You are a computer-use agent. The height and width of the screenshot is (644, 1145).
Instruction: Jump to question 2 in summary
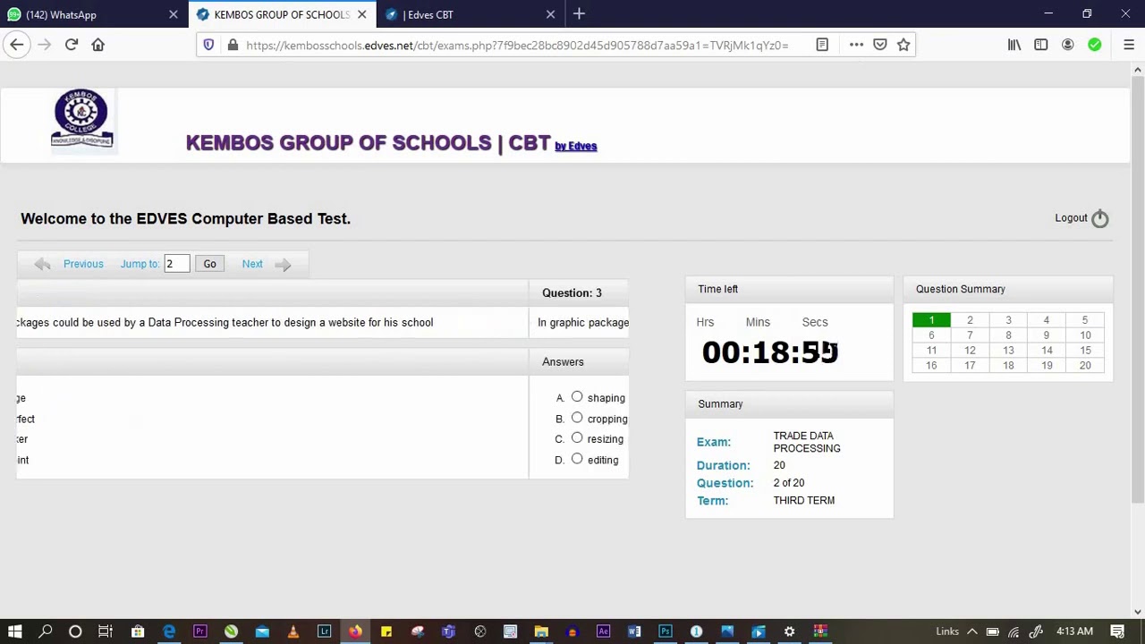click(x=970, y=320)
